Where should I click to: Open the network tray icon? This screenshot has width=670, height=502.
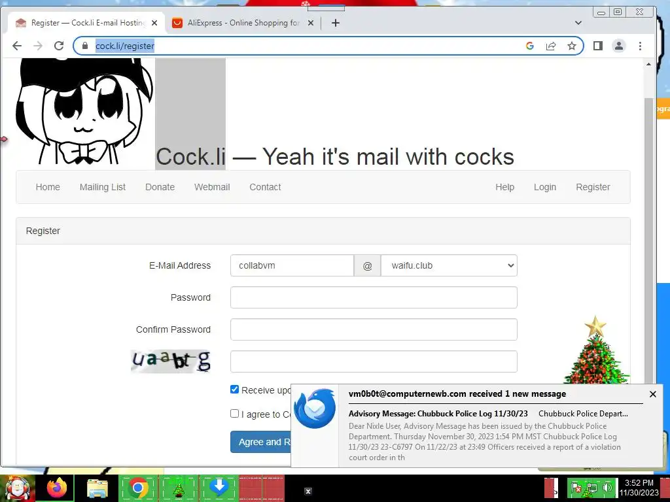pos(592,488)
